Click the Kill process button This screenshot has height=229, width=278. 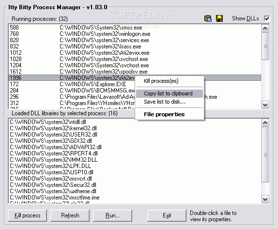pyautogui.click(x=27, y=215)
